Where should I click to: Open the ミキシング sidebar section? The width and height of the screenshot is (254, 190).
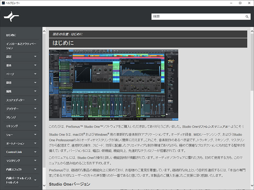pyautogui.click(x=12, y=126)
